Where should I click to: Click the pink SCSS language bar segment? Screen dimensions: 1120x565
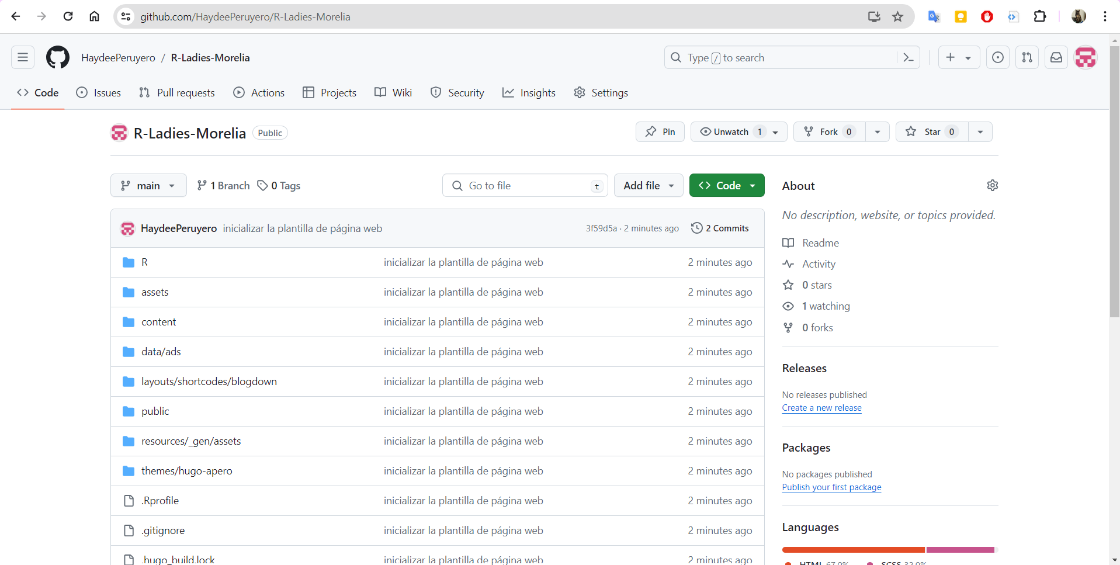coord(961,550)
